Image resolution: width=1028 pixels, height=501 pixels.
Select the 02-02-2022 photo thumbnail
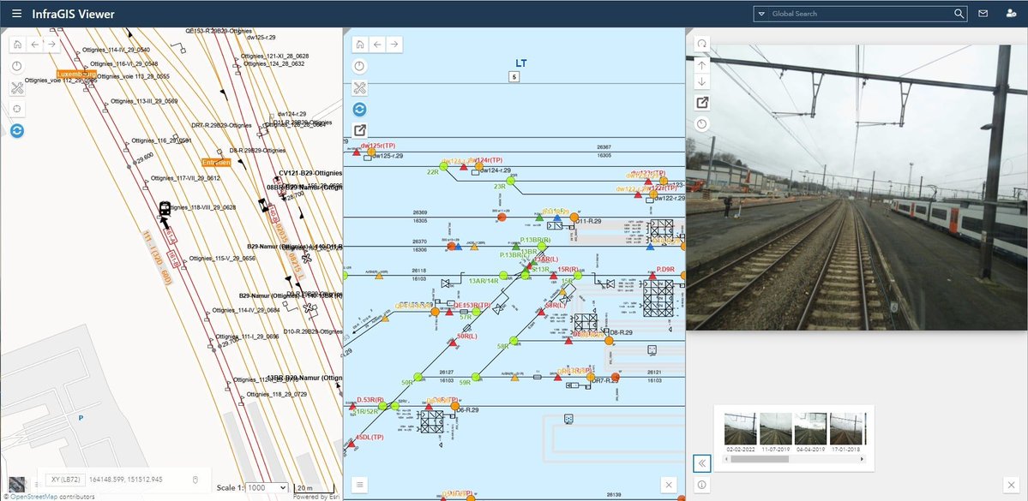(740, 429)
